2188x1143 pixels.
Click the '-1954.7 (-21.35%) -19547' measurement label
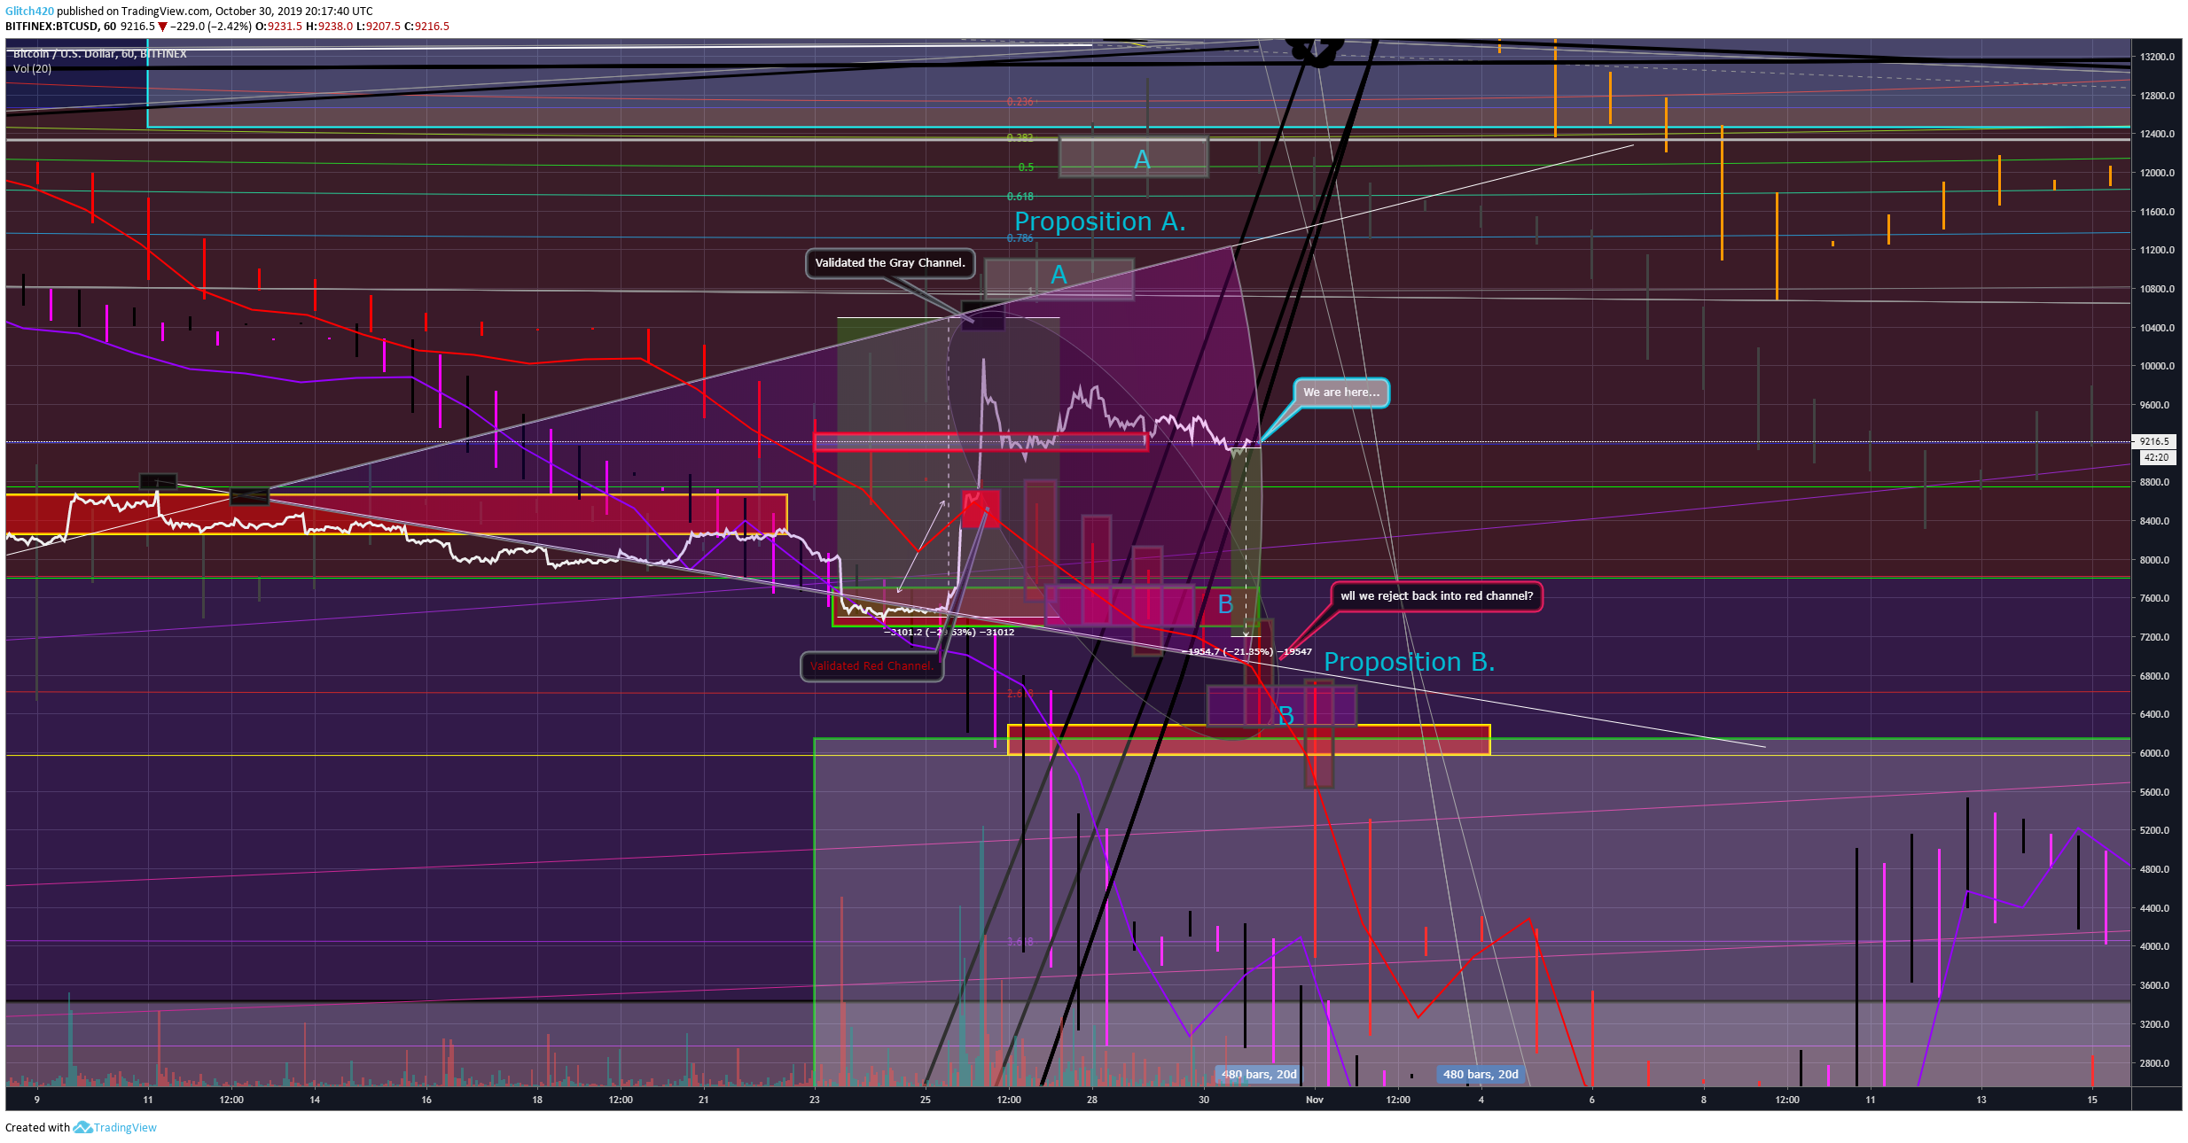[1246, 652]
